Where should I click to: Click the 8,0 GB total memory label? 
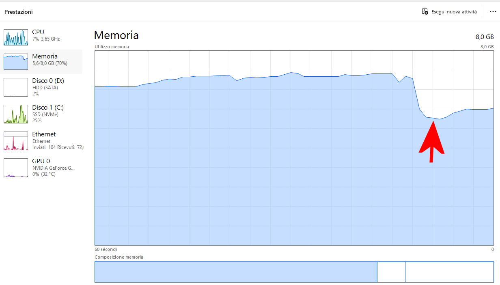click(485, 37)
